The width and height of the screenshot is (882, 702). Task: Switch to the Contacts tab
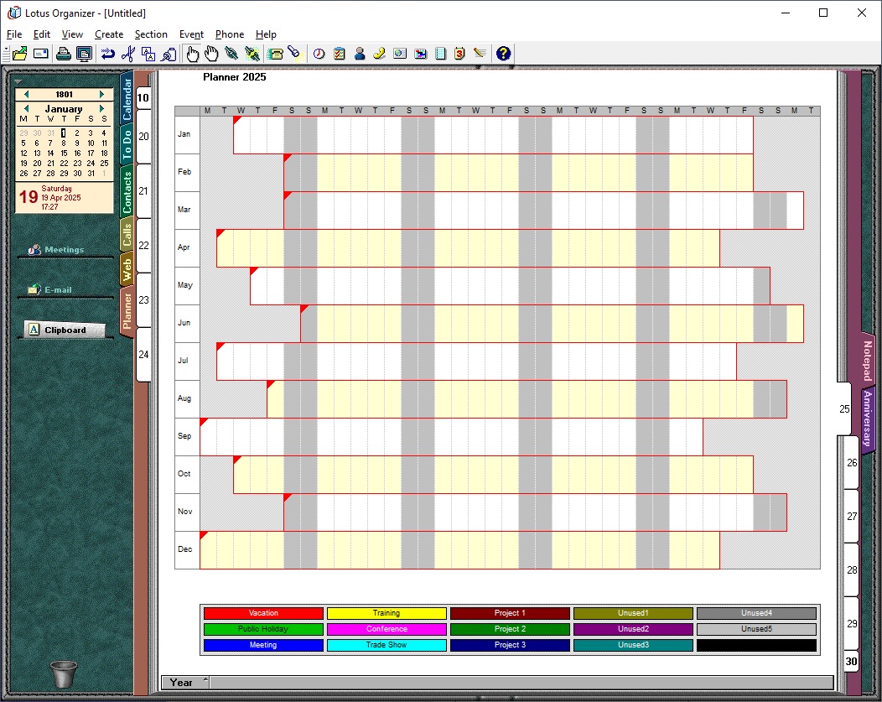(127, 190)
